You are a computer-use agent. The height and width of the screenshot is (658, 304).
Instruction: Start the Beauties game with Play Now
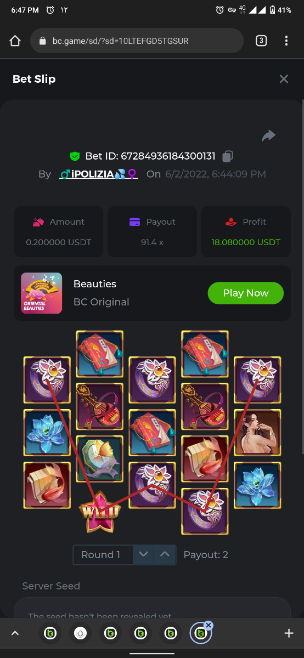pyautogui.click(x=246, y=293)
